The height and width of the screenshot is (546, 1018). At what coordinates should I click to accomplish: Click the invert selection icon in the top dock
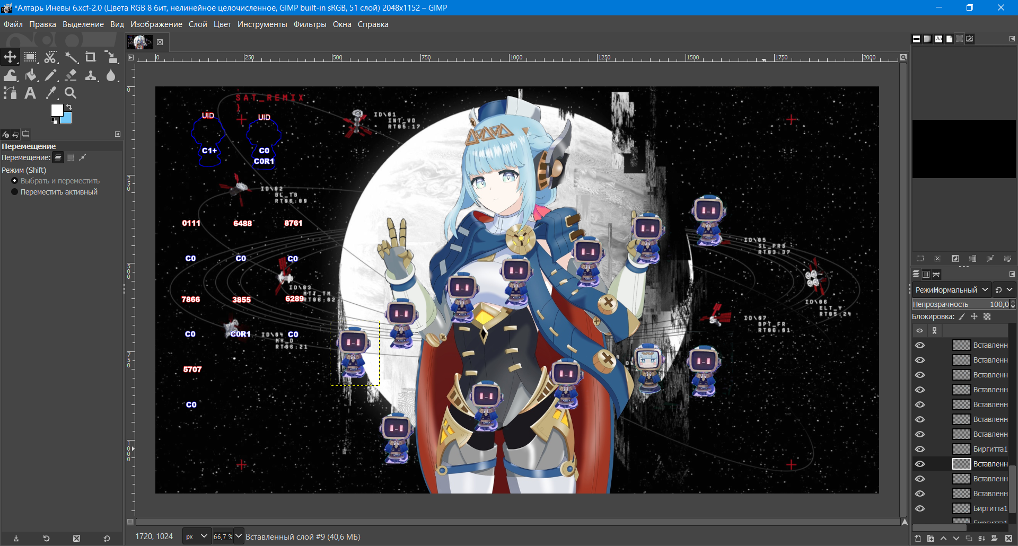(955, 259)
